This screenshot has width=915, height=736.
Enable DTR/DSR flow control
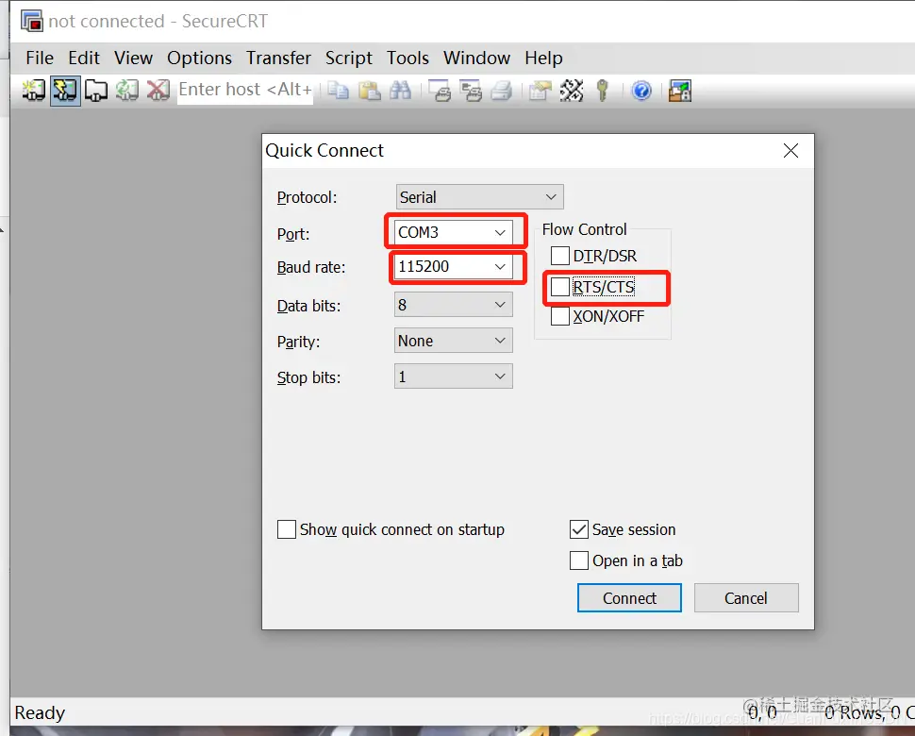(560, 256)
